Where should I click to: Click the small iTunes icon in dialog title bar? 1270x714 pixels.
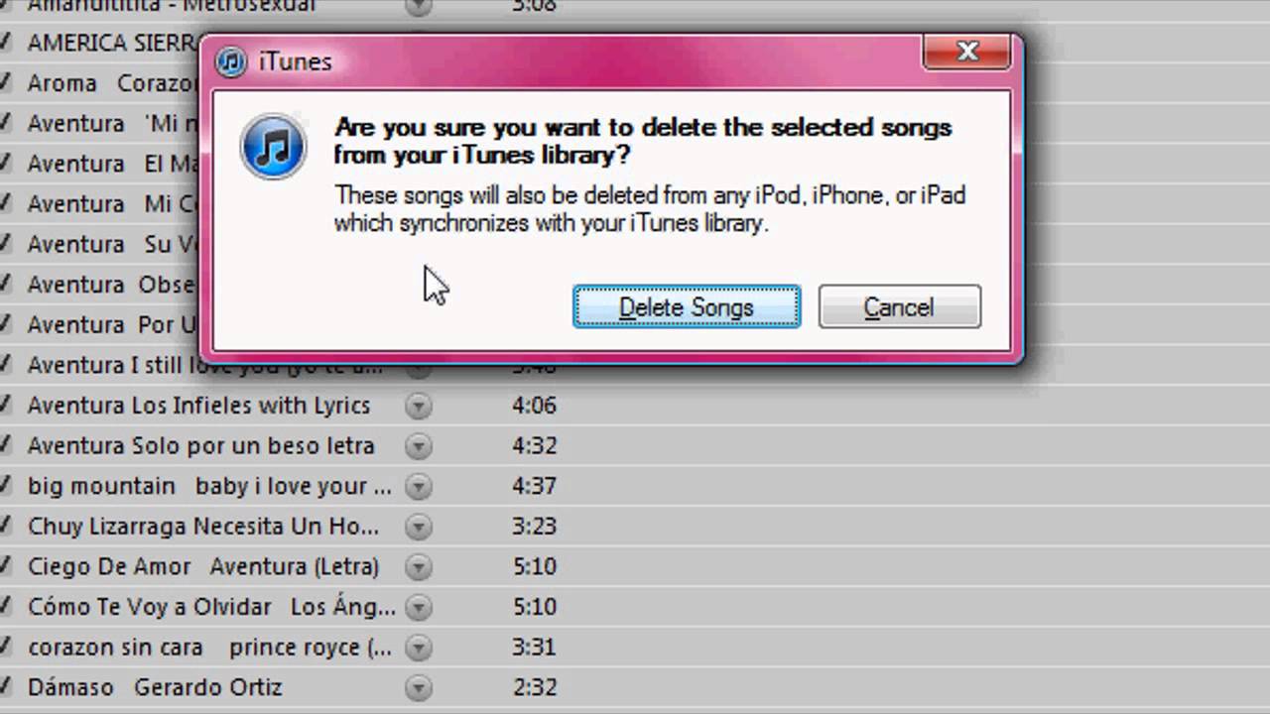[x=231, y=61]
